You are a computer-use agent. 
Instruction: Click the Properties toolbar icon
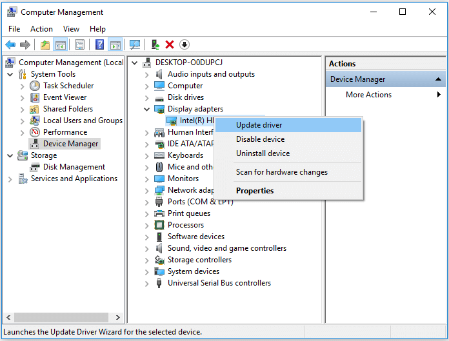(x=80, y=44)
